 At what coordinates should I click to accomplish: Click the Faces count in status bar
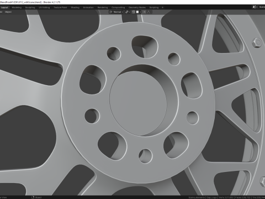(243, 197)
